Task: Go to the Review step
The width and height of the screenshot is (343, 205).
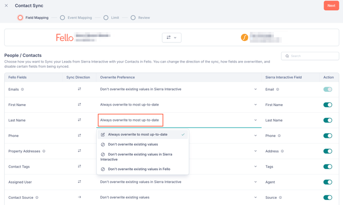Action: point(140,18)
